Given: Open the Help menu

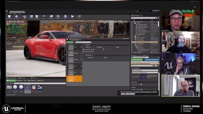Looking at the screenshot, I should [x=19, y=14].
